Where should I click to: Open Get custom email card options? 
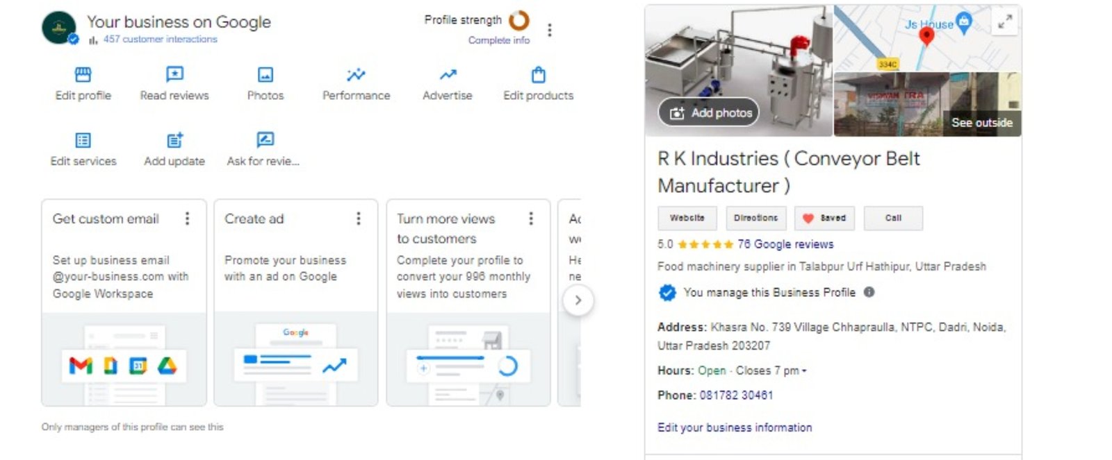(x=187, y=219)
